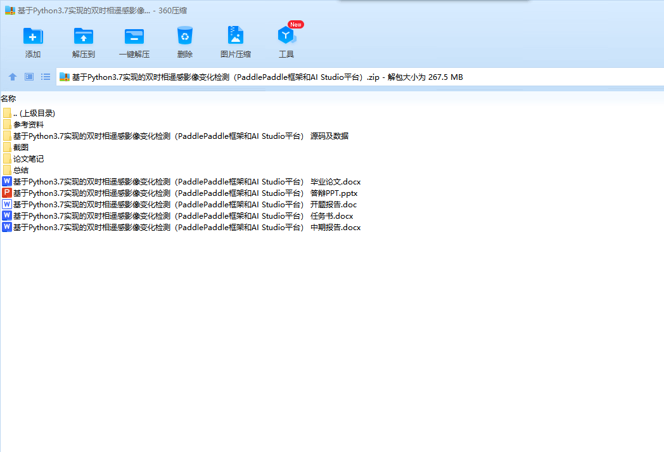The width and height of the screenshot is (664, 452).
Task: Click the 删除 label in the toolbar
Action: point(185,55)
